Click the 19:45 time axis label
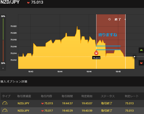 click(118, 72)
